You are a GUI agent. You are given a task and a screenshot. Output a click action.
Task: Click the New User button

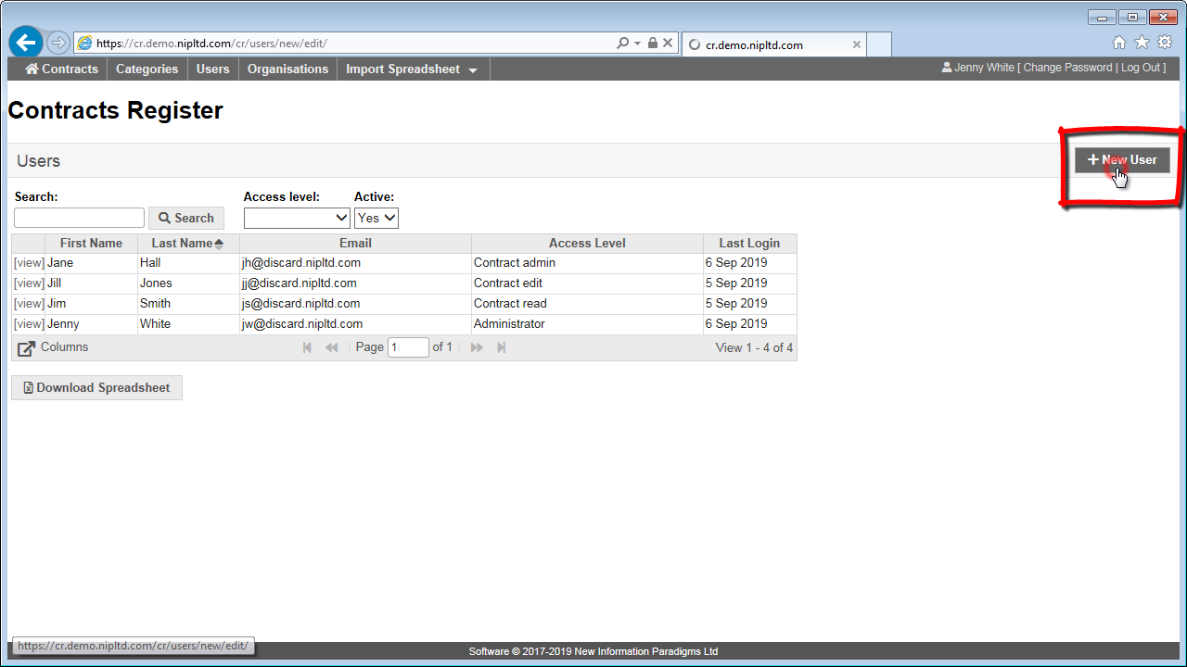point(1122,160)
